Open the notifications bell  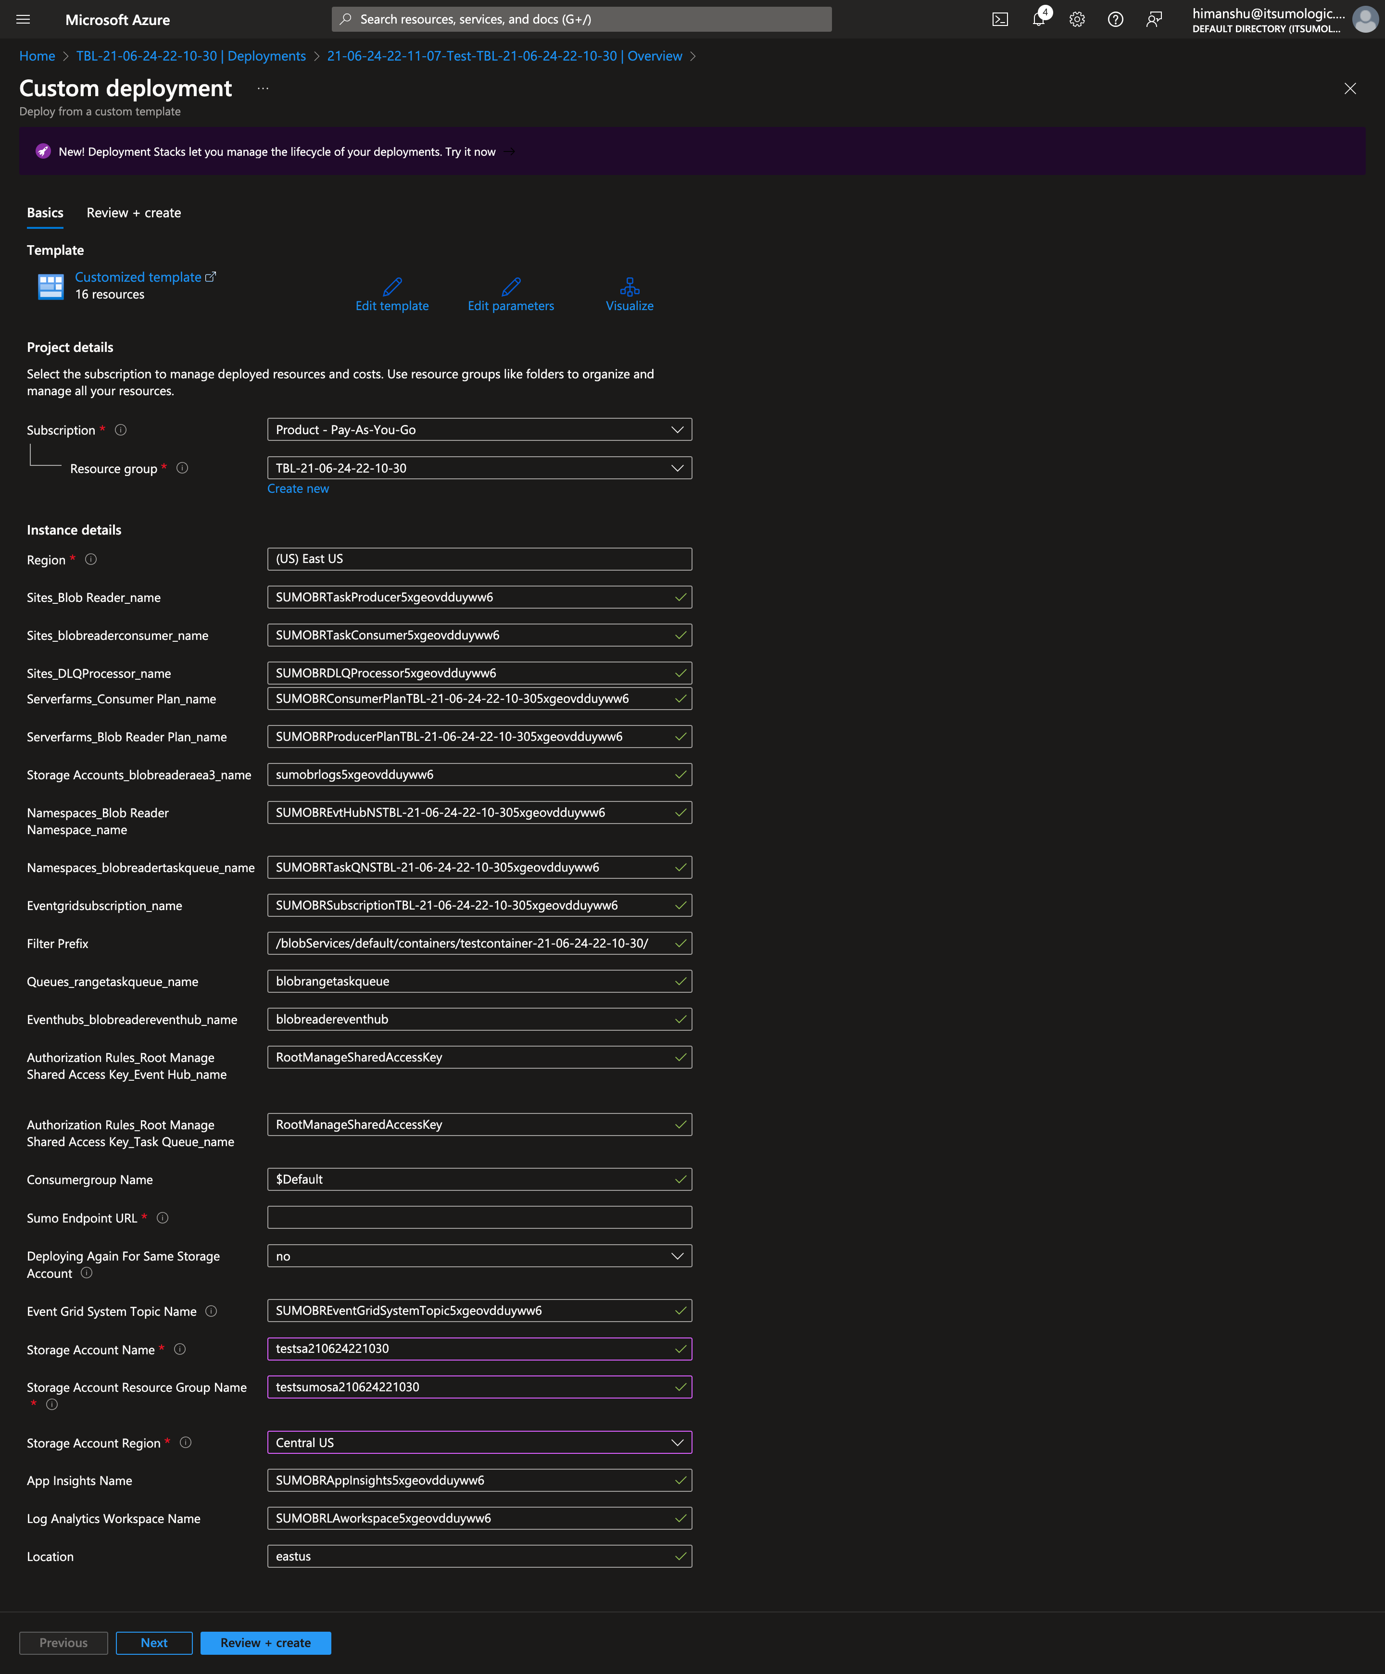(x=1039, y=19)
